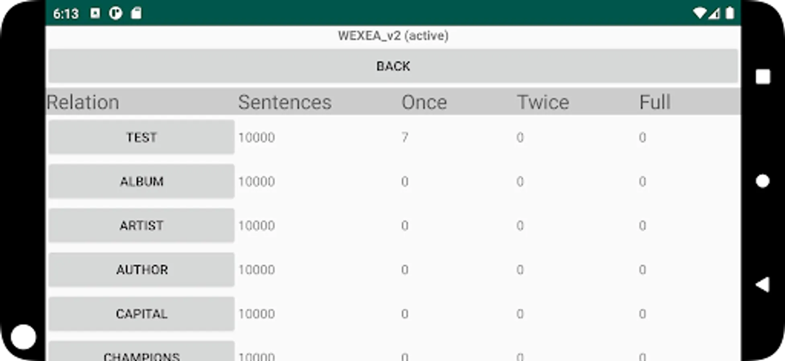
Task: Tap the cellular signal strength icon
Action: pyautogui.click(x=714, y=14)
